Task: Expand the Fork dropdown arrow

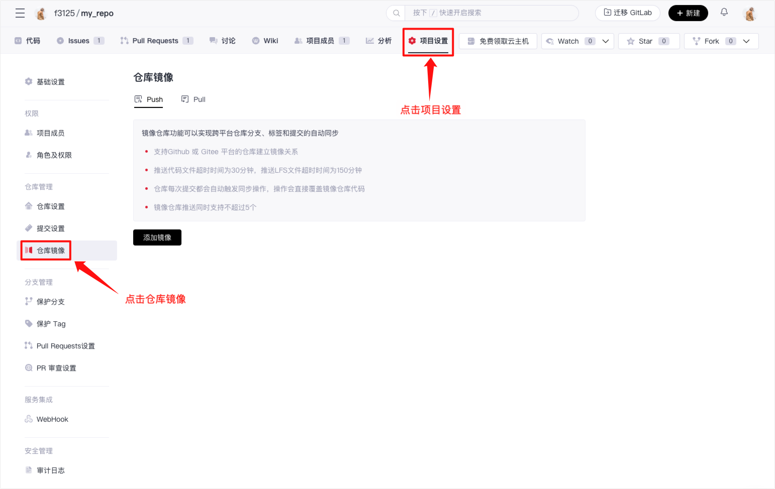Action: 746,41
